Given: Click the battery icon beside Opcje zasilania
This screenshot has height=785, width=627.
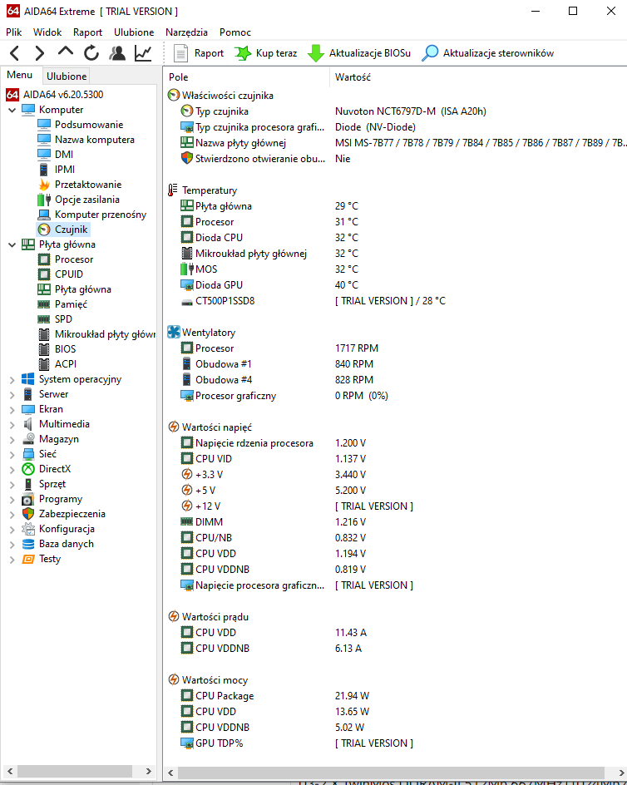Looking at the screenshot, I should click(44, 200).
